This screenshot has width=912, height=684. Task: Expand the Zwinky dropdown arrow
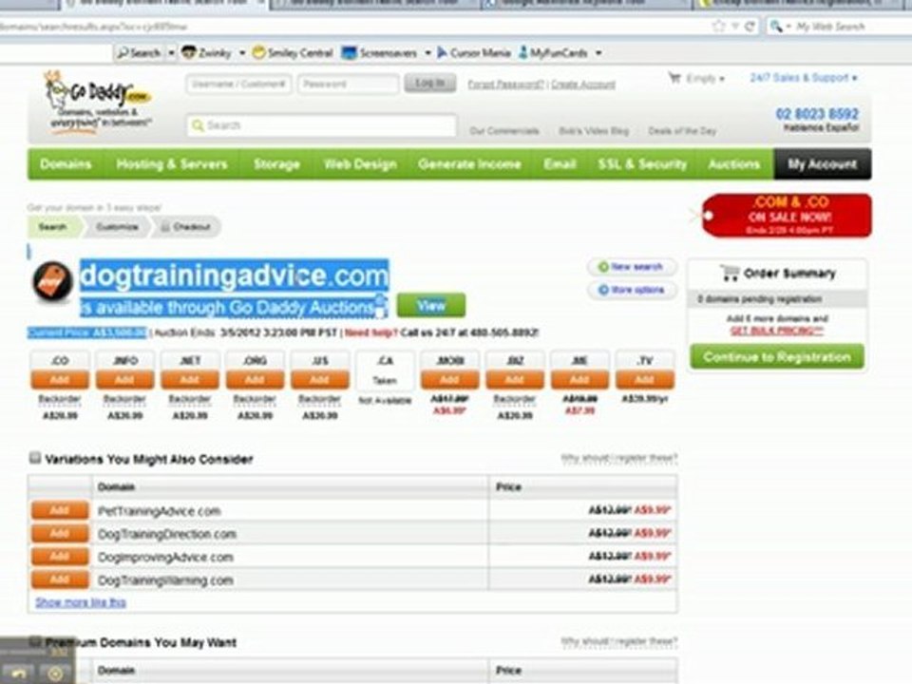pos(242,53)
